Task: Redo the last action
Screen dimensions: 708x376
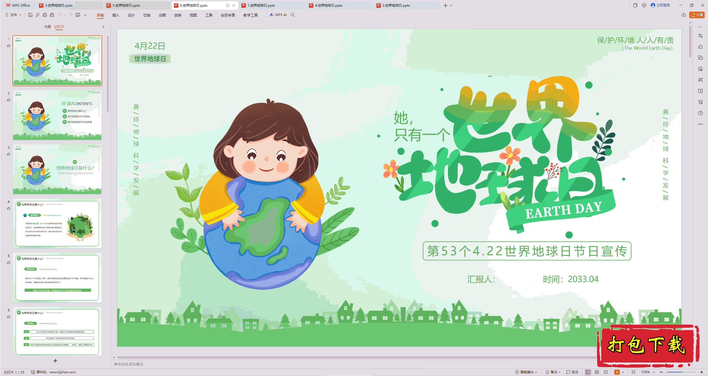Action: 71,15
